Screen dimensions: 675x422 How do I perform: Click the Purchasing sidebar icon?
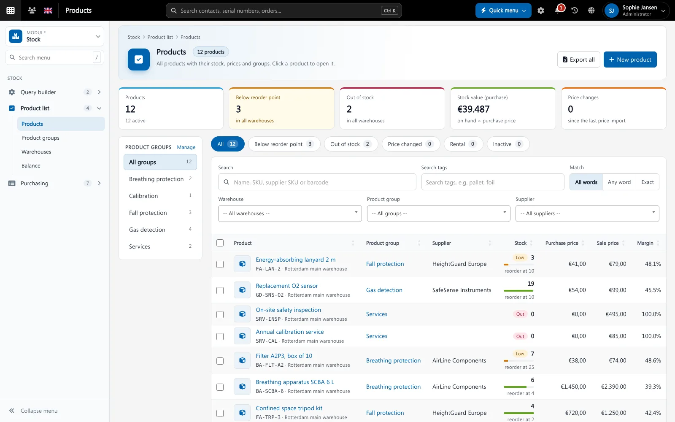(x=12, y=183)
